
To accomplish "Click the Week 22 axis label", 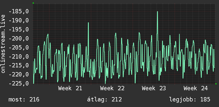I will coord(112,88).
